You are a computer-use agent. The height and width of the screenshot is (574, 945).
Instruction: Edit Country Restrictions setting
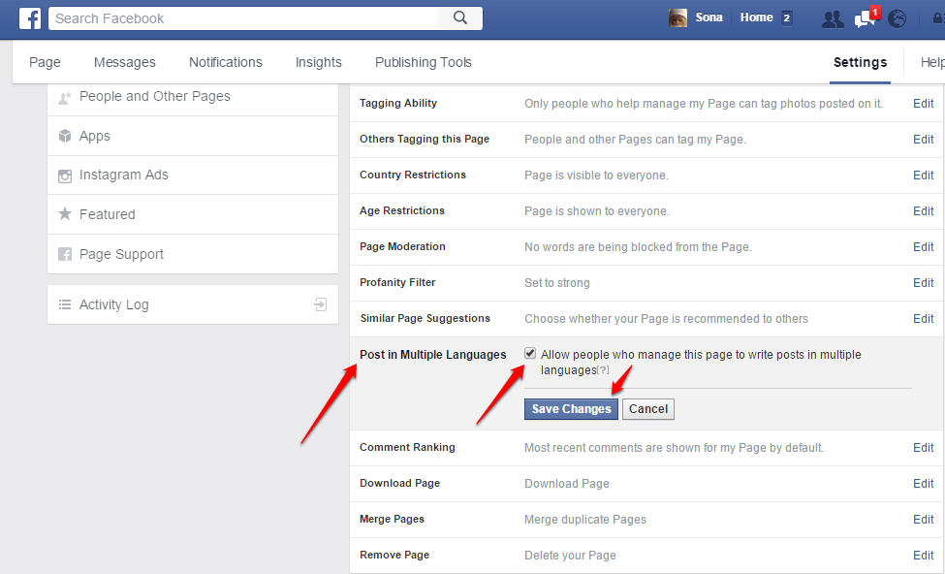coord(924,175)
